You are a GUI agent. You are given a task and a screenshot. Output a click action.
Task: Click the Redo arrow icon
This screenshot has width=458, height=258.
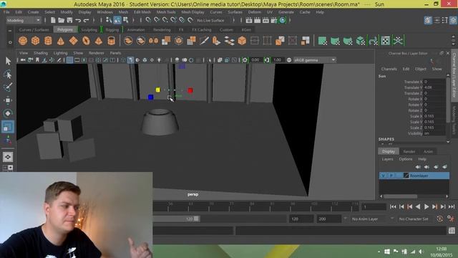tap(86, 20)
